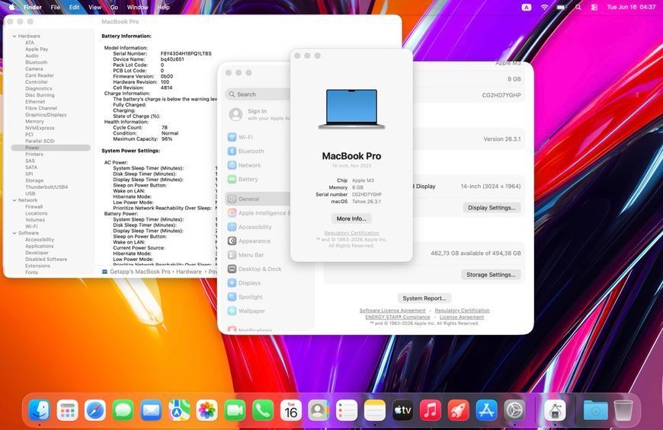
Task: Open Spotlight search in menu bar
Action: point(578,7)
